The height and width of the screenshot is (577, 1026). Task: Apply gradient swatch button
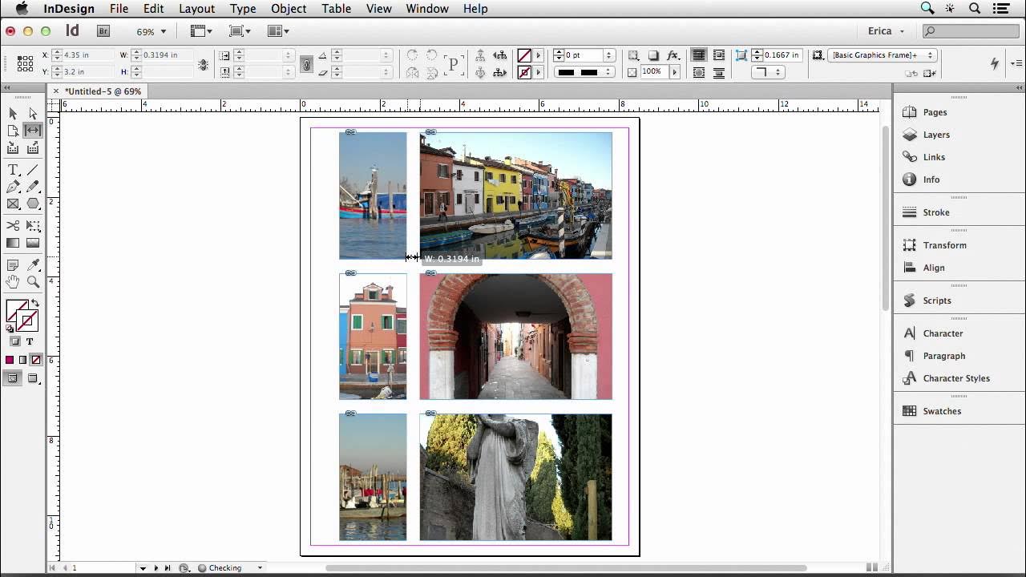pyautogui.click(x=22, y=361)
